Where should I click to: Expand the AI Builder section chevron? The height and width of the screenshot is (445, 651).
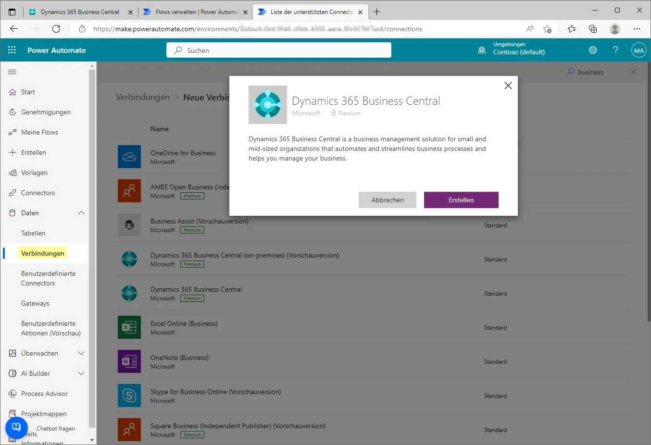pos(81,373)
